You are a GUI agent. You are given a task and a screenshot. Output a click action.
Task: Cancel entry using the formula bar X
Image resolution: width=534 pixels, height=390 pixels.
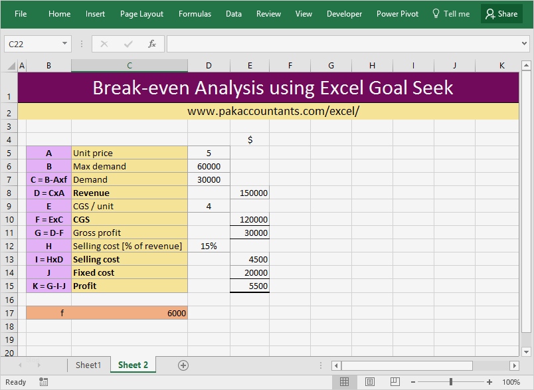104,44
